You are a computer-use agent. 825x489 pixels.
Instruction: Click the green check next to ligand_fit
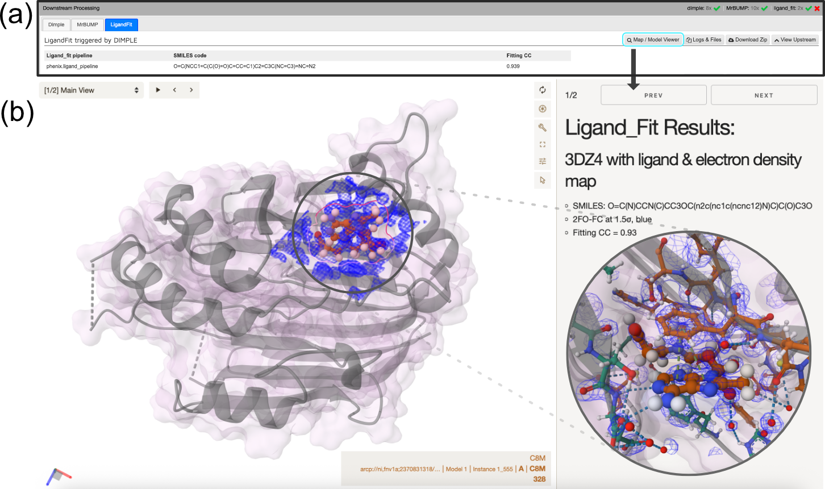[809, 8]
